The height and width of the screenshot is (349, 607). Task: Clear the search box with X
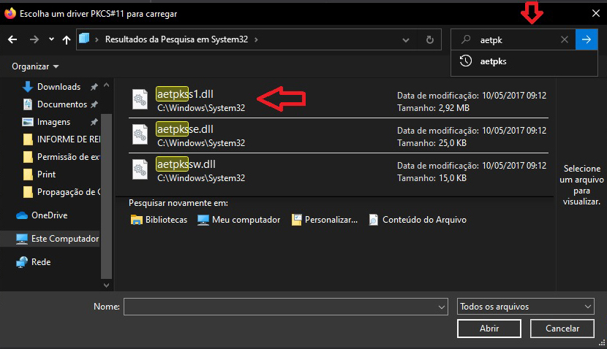564,39
